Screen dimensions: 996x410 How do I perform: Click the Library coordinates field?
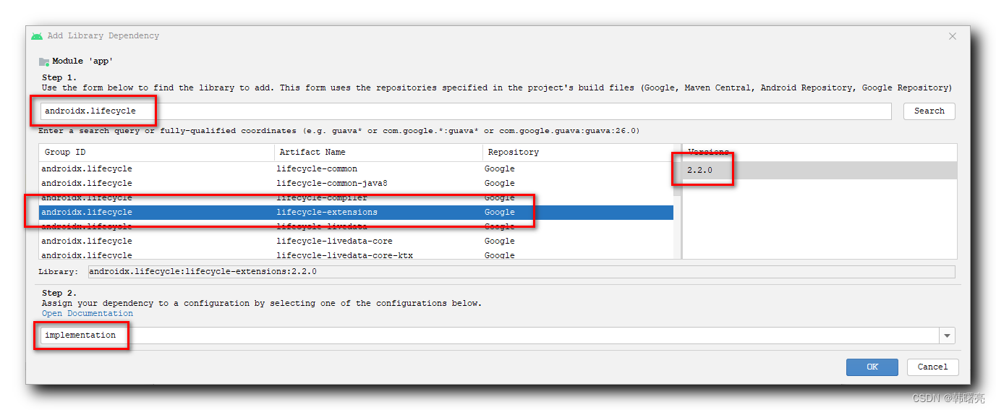(521, 272)
